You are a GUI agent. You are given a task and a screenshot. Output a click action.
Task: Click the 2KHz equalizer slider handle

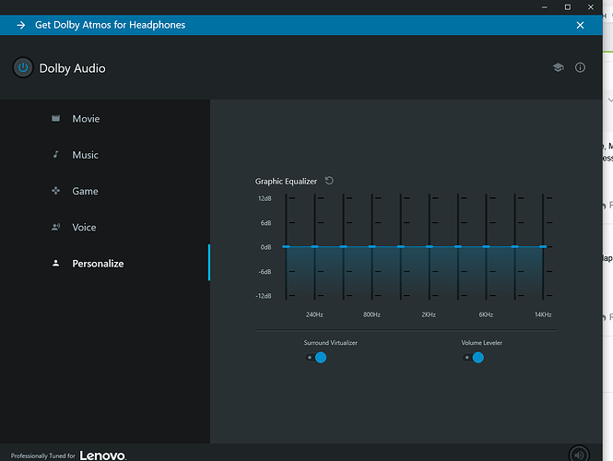tap(430, 247)
